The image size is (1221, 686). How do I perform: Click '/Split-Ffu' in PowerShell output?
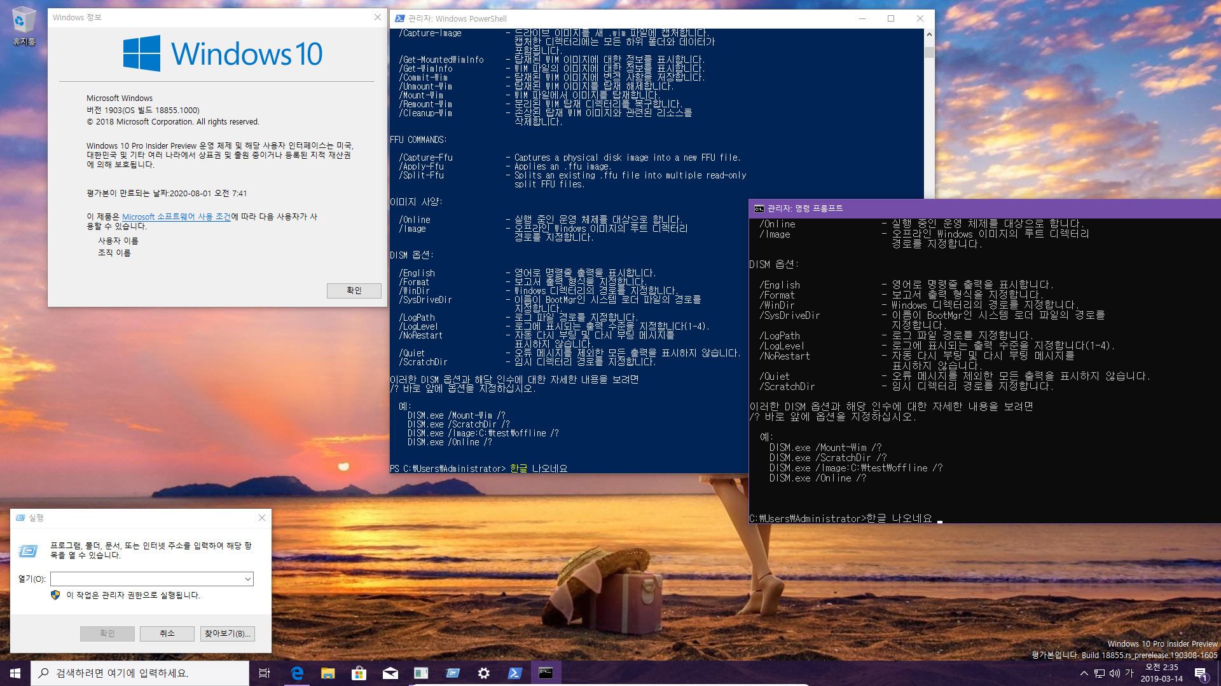tap(422, 175)
